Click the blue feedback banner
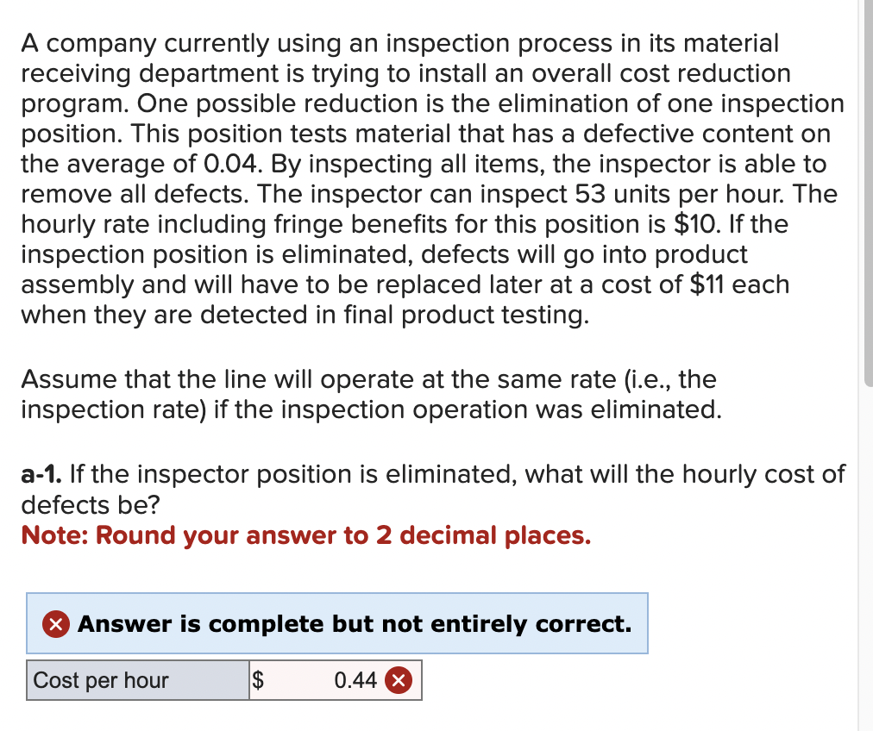The width and height of the screenshot is (873, 731). pos(336,623)
